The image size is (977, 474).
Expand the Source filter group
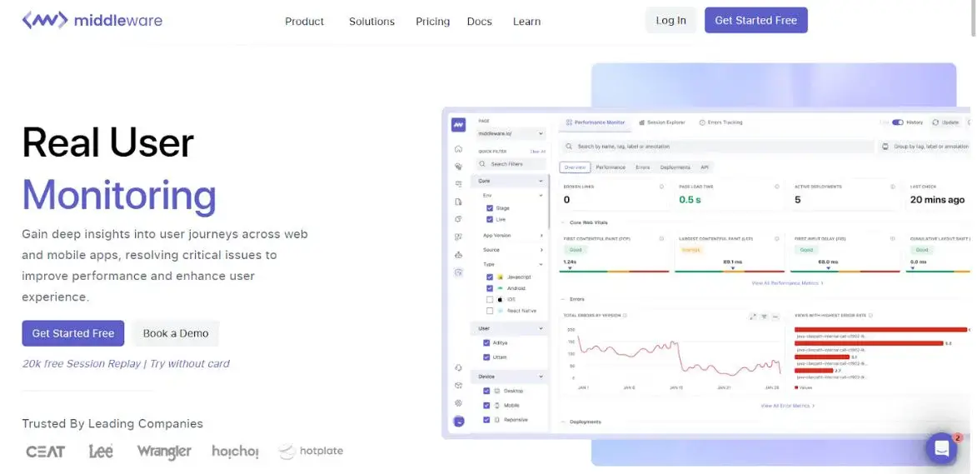541,250
